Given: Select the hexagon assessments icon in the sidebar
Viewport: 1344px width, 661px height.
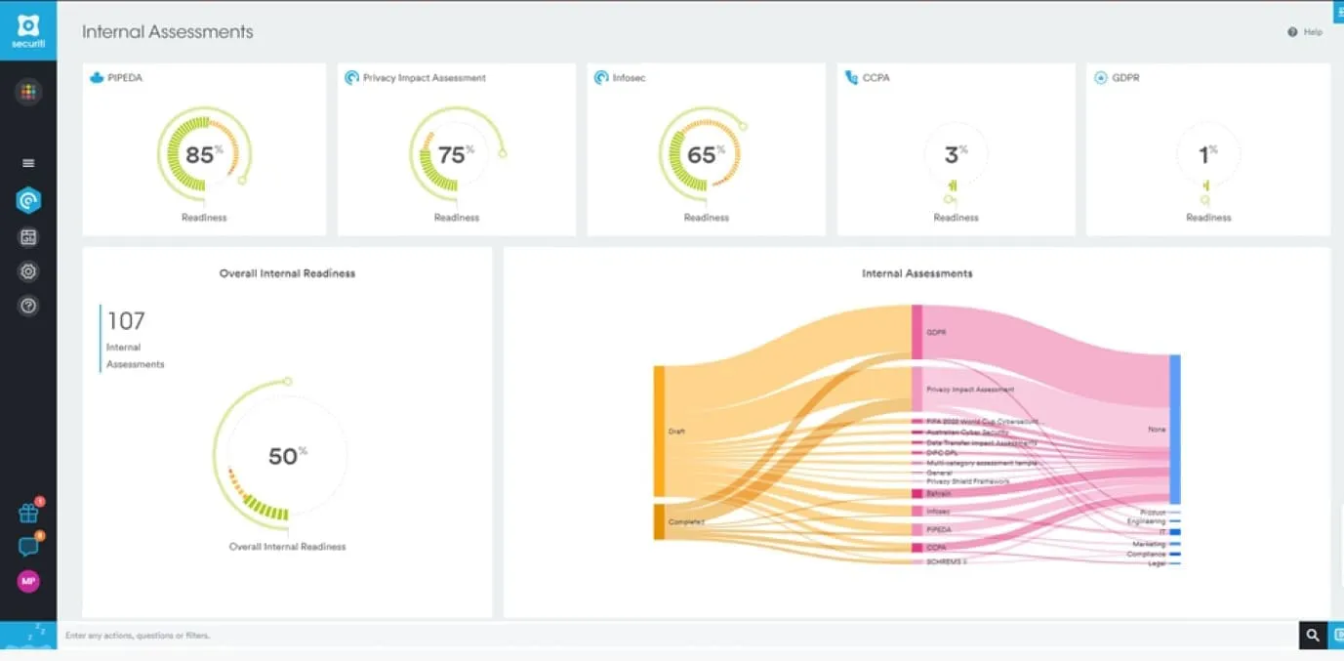Looking at the screenshot, I should (28, 200).
